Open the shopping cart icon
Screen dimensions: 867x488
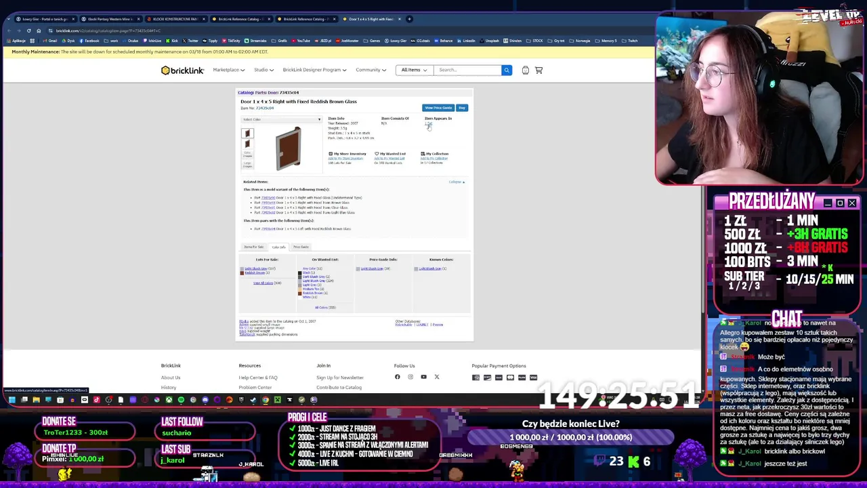[x=538, y=70]
